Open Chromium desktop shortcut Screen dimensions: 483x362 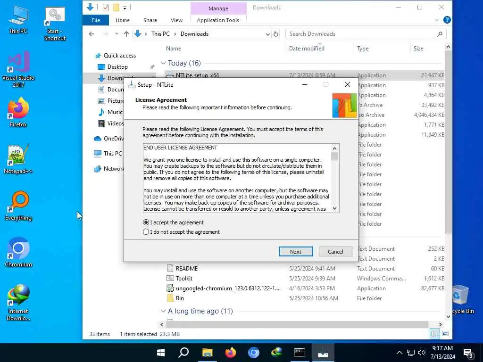[x=18, y=253]
